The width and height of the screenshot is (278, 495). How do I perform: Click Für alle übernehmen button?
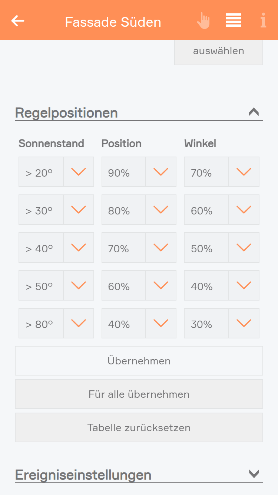139,394
